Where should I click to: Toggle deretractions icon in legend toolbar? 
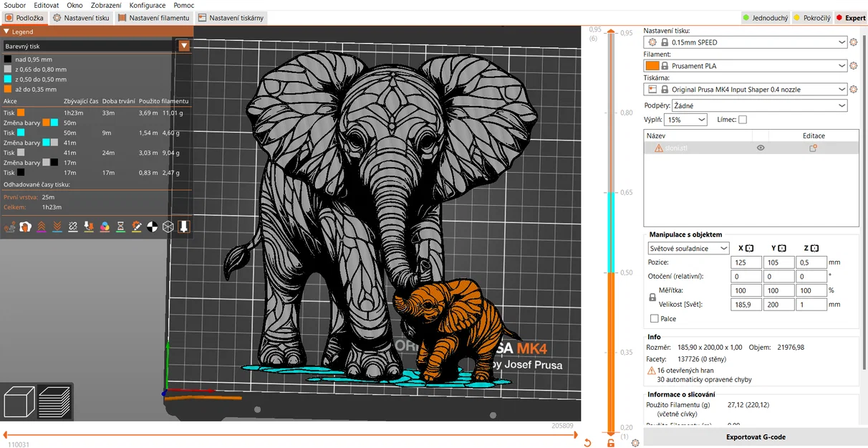coord(57,227)
